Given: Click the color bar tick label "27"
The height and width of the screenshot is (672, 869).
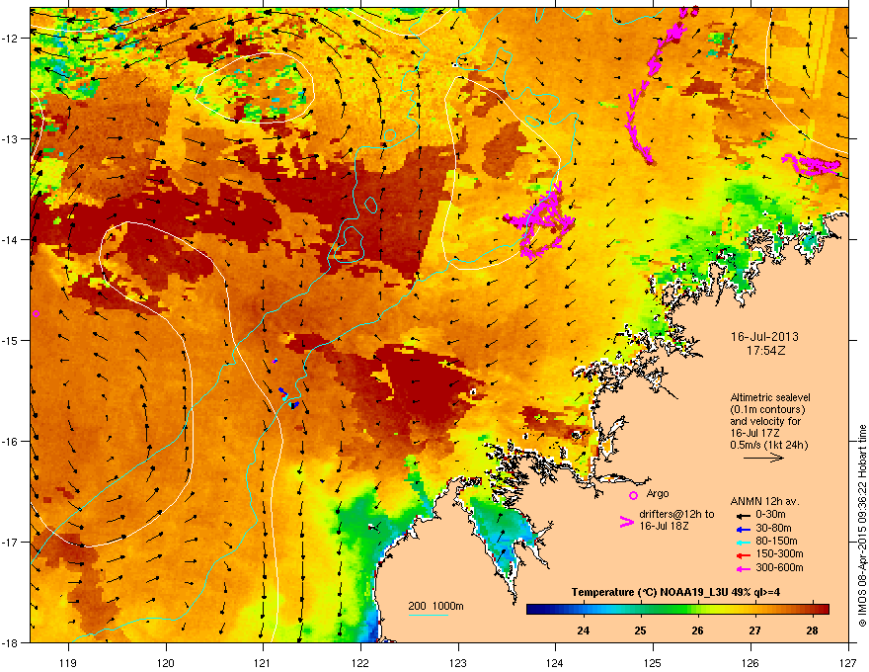Looking at the screenshot, I should (x=754, y=630).
